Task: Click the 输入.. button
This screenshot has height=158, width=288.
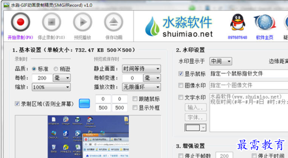Action: [x=196, y=107]
